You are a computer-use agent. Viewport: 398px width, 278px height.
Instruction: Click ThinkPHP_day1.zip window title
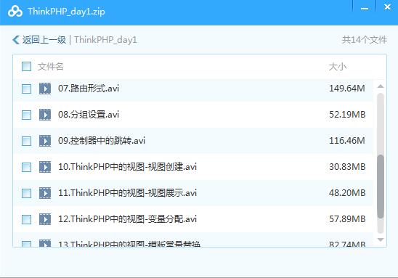(x=66, y=12)
